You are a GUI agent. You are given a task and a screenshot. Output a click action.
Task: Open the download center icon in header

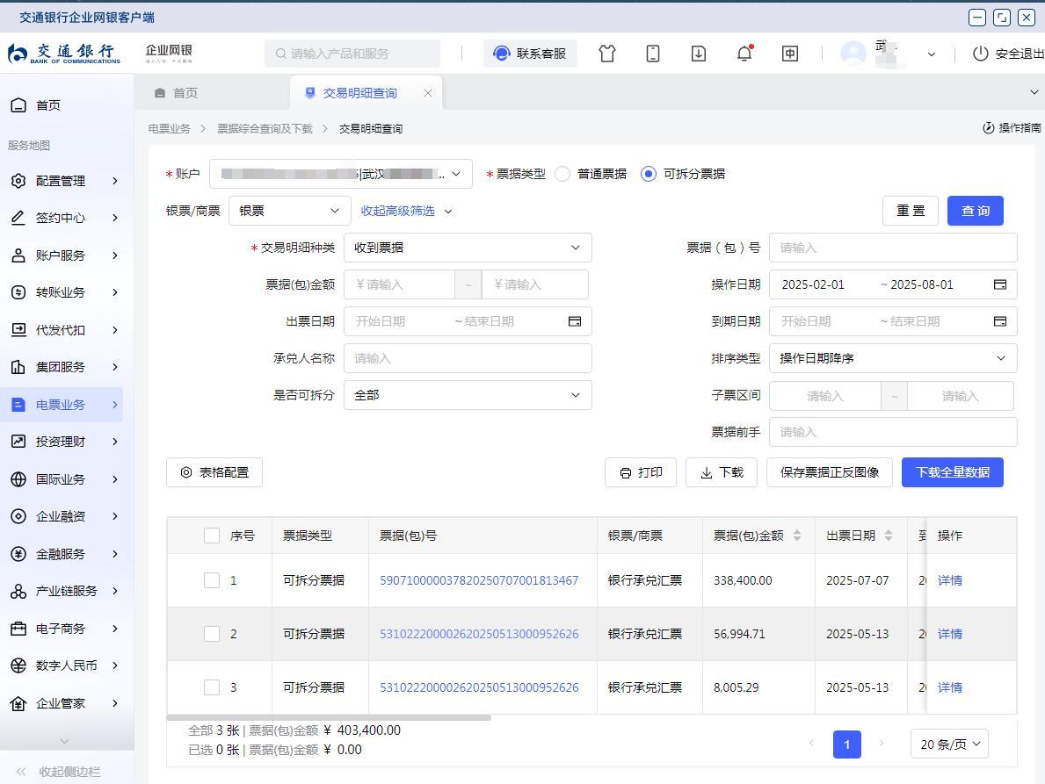click(699, 54)
